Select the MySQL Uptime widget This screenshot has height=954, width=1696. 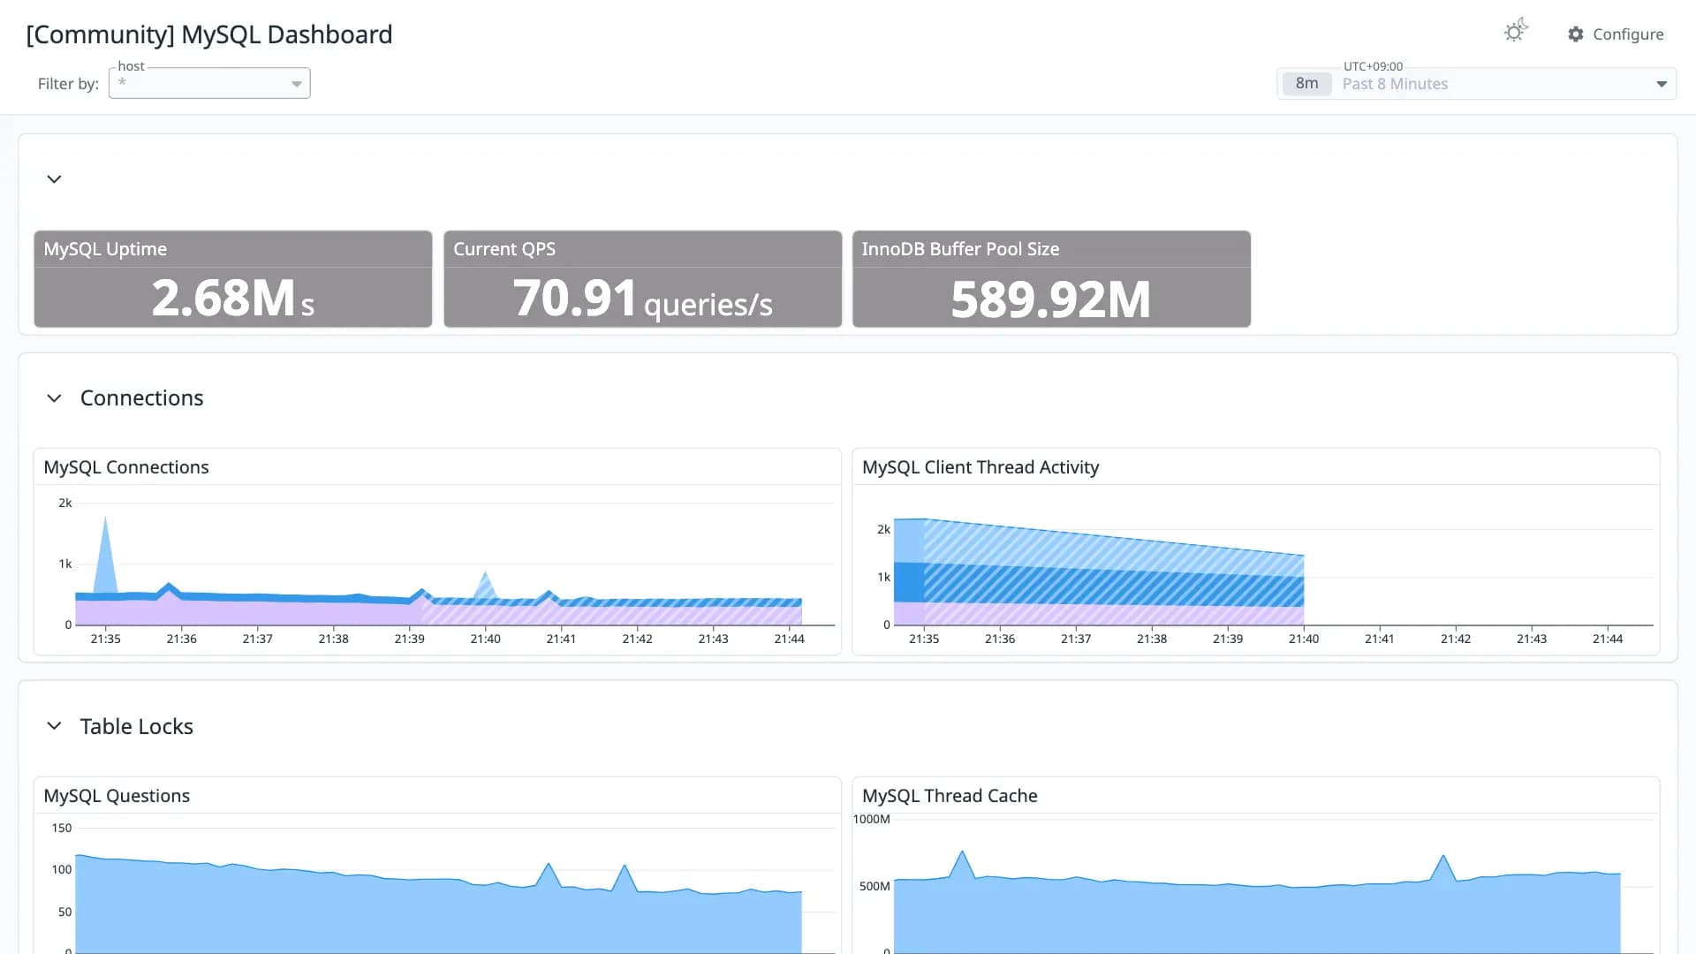[x=233, y=279]
